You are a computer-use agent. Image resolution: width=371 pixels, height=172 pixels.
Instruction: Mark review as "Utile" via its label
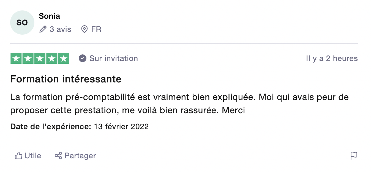[x=33, y=156]
